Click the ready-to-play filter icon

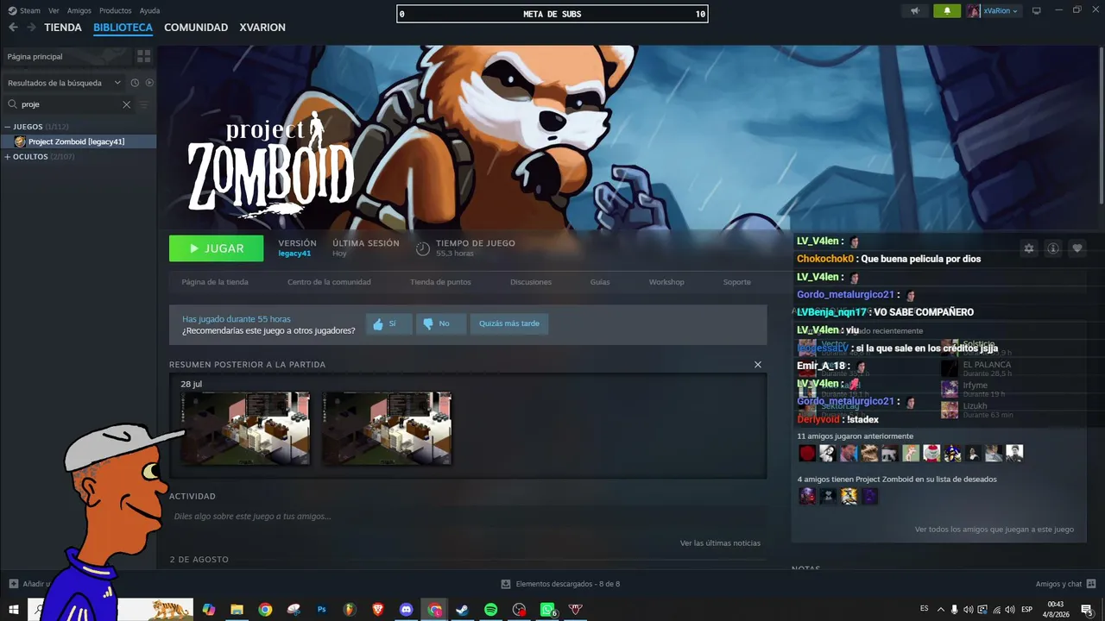click(x=149, y=83)
